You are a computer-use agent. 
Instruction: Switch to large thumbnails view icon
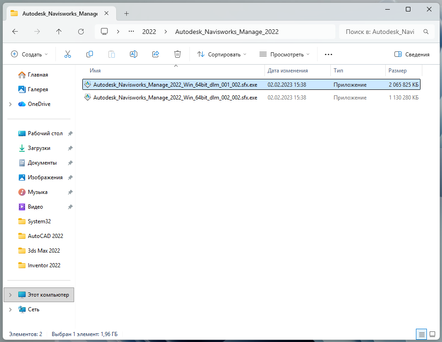[432, 334]
